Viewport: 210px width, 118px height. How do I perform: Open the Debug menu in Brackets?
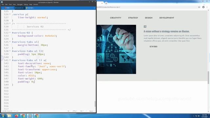coord(26,4)
